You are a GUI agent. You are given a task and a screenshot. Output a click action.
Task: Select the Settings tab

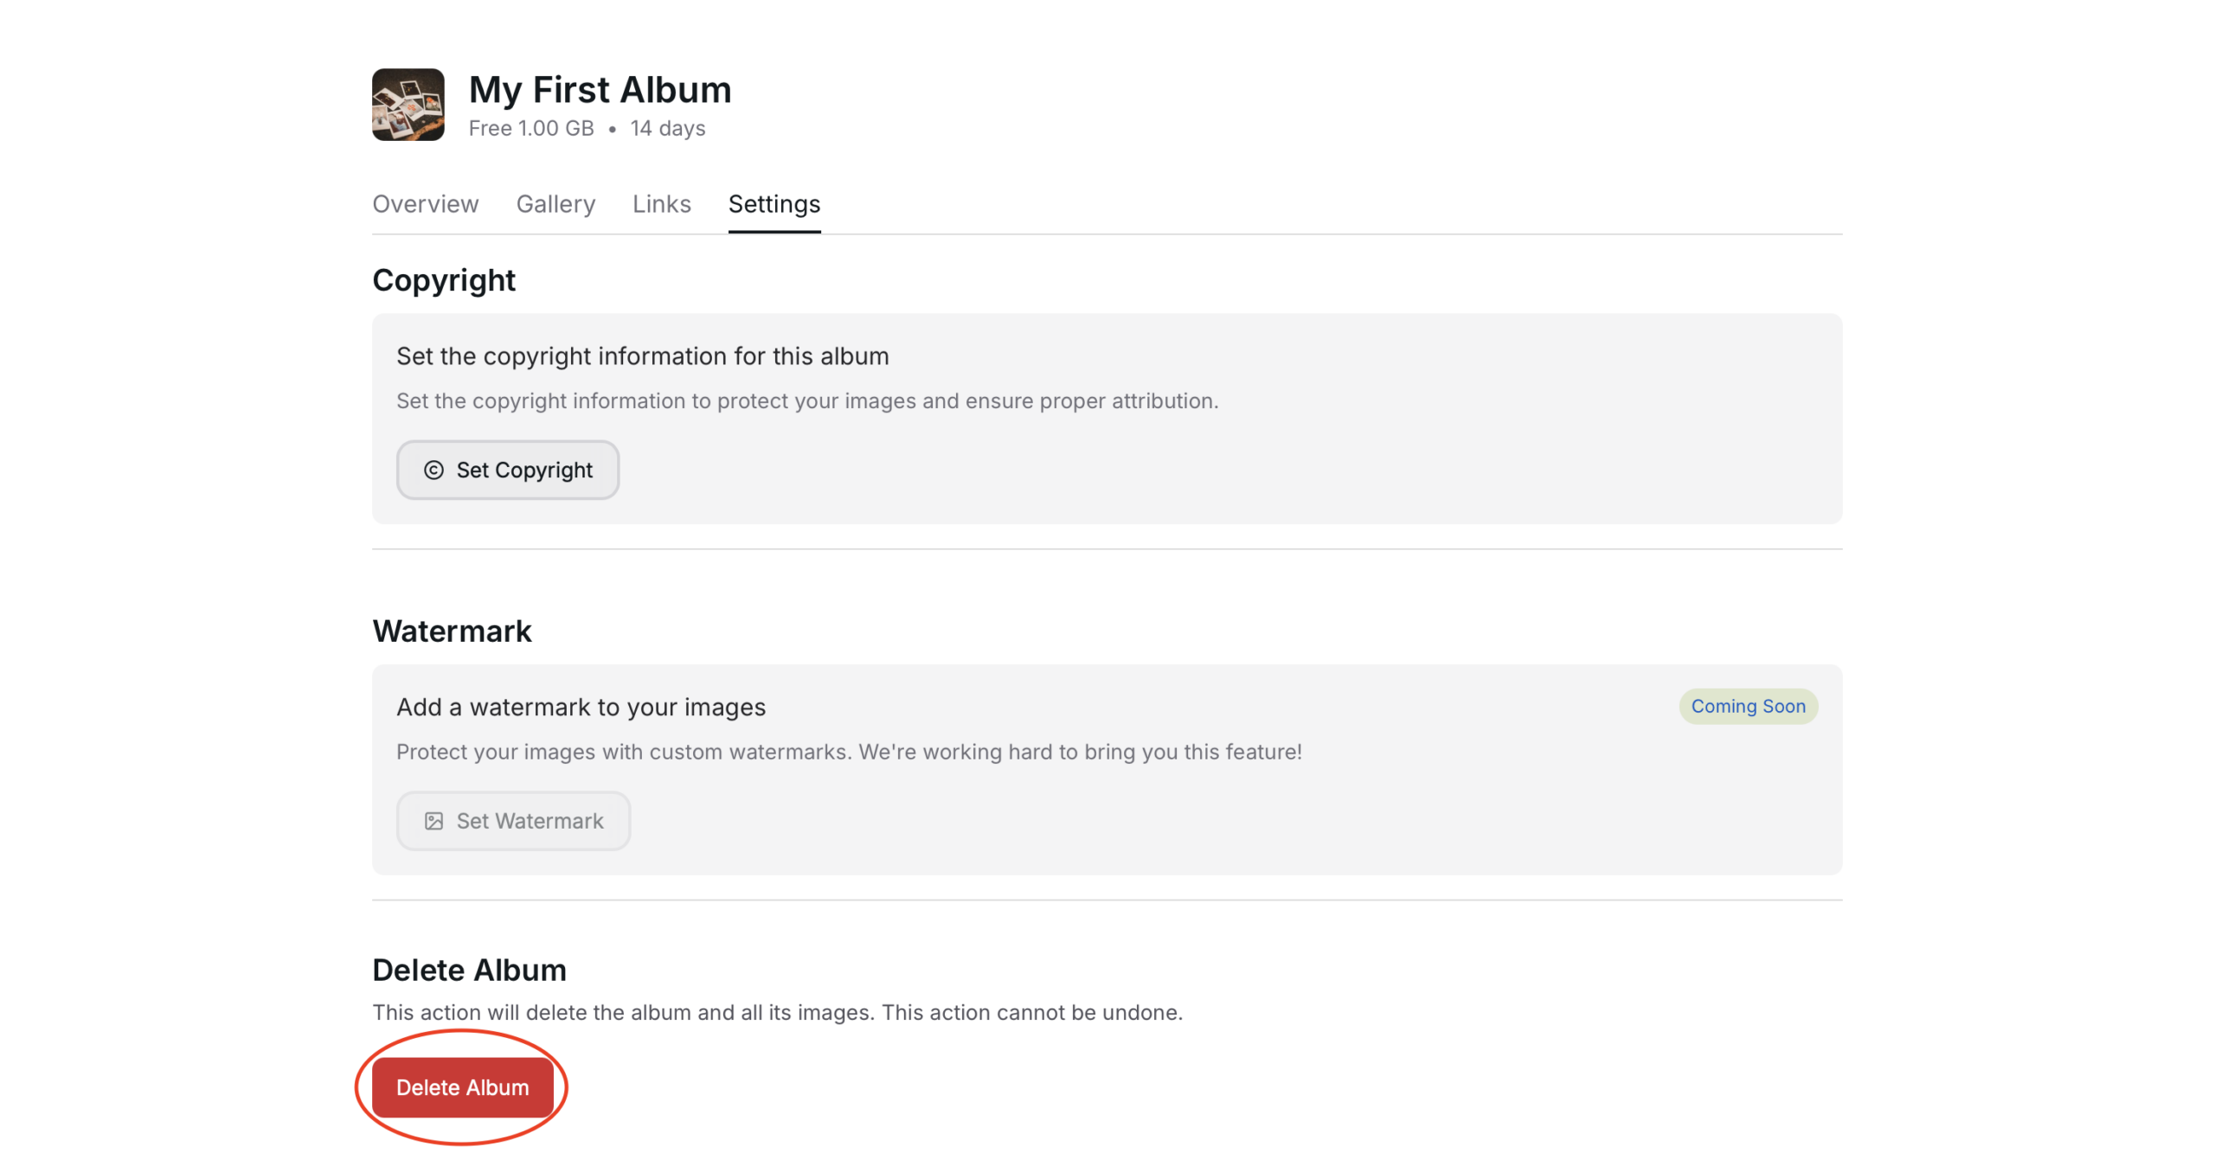pos(774,204)
